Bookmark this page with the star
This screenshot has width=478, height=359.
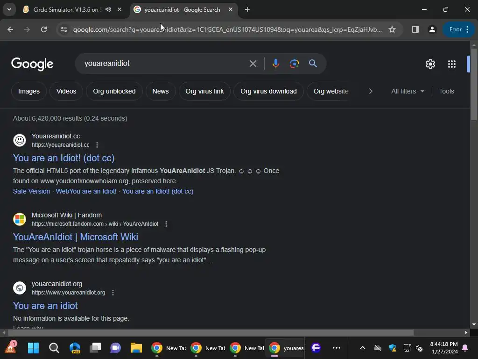[x=392, y=29]
